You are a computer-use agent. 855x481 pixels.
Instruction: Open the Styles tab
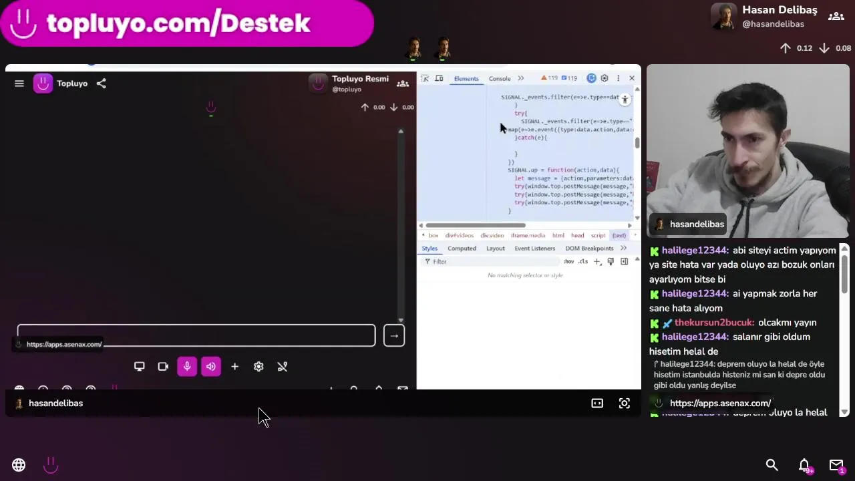430,248
